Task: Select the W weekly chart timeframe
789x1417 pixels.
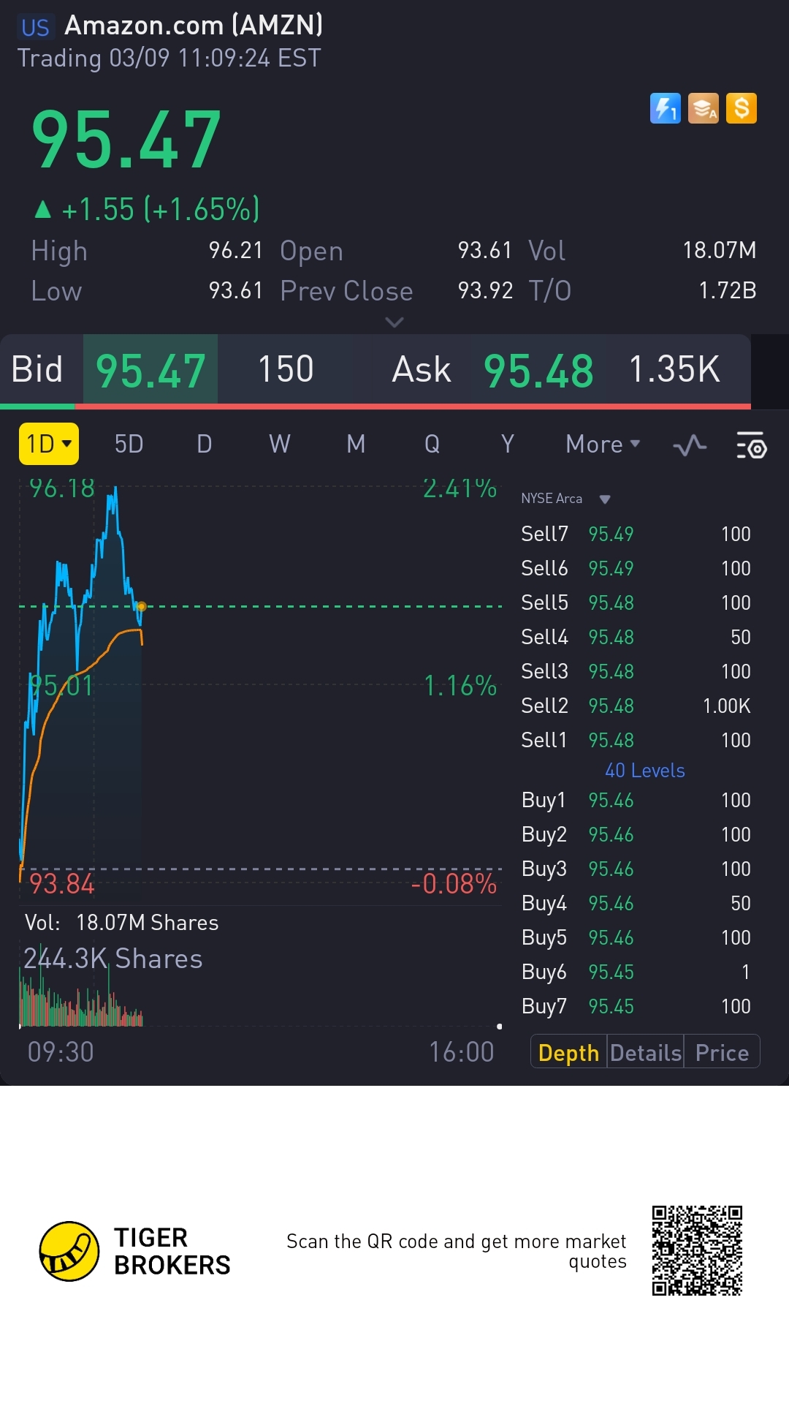Action: 280,444
